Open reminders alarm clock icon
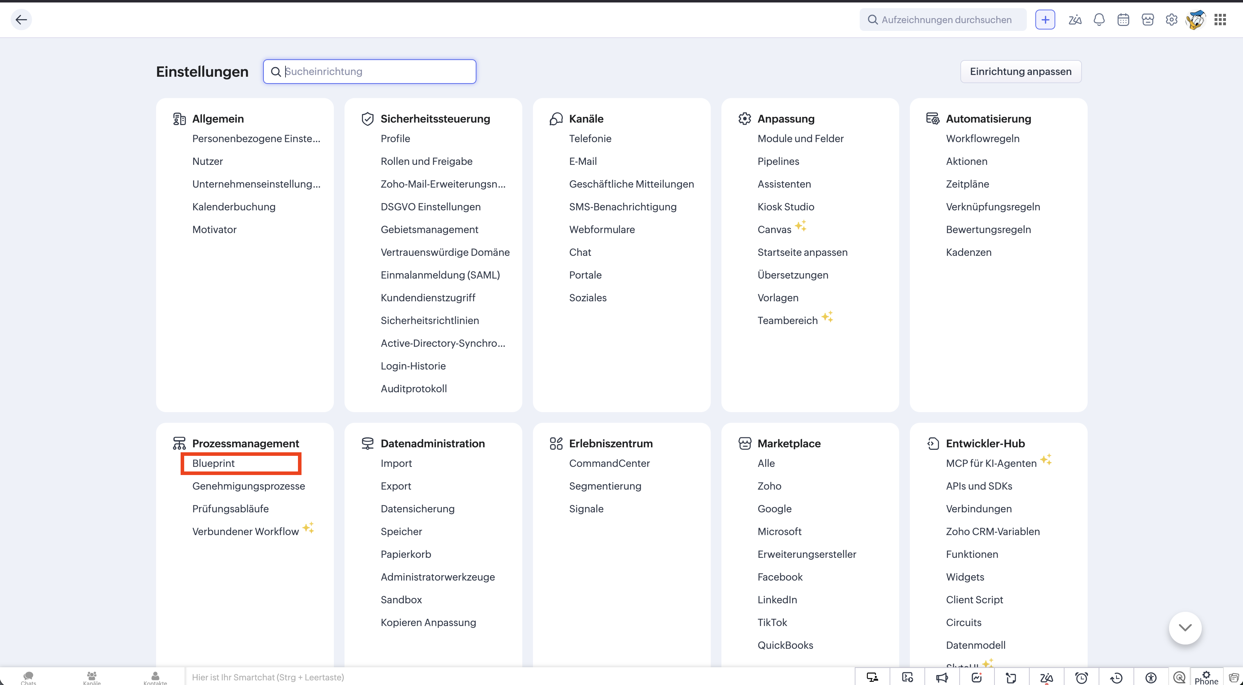This screenshot has width=1243, height=685. coord(1081,677)
